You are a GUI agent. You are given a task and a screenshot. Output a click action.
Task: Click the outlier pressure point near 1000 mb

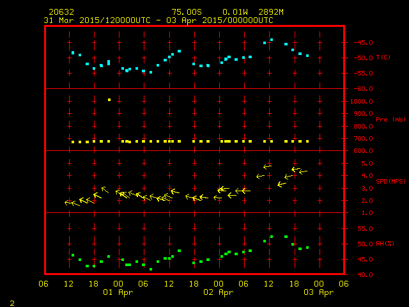click(109, 100)
